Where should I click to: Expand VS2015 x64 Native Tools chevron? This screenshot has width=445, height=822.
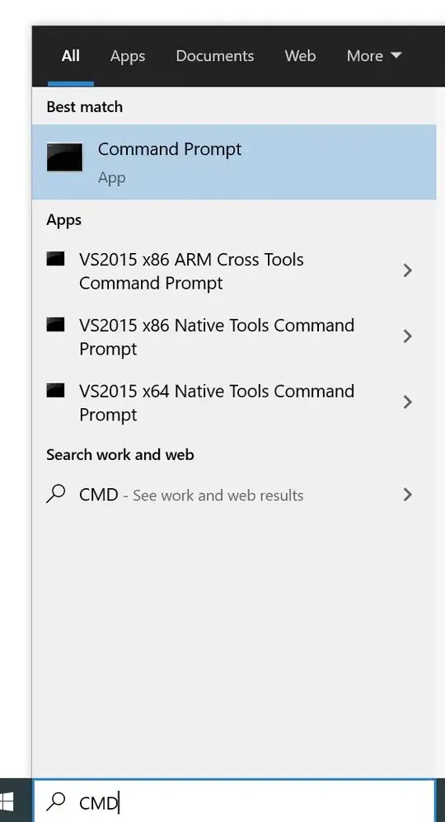[407, 402]
